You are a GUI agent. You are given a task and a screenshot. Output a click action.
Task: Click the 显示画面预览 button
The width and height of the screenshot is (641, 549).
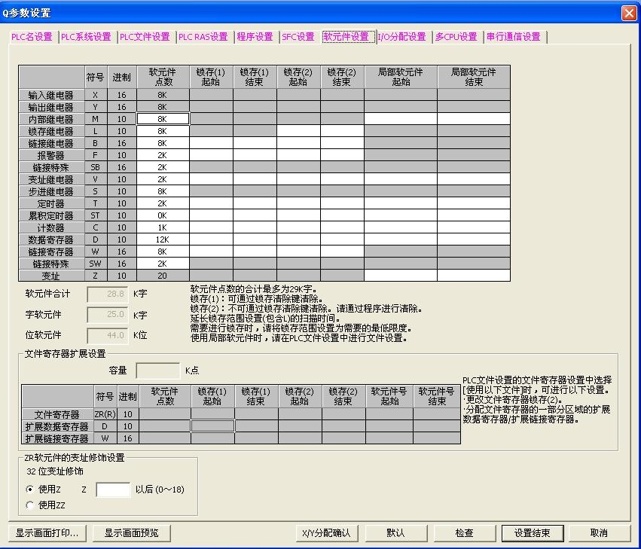tap(132, 533)
